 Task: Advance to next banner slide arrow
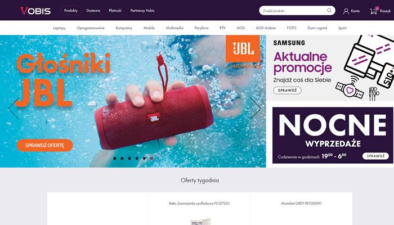click(x=256, y=108)
